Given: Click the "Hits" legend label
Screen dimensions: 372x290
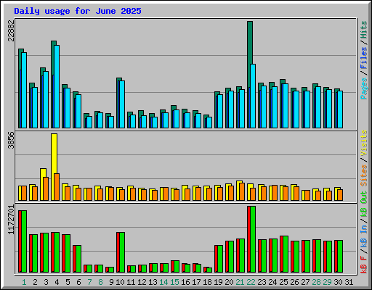Looking at the screenshot, I should coord(364,30).
